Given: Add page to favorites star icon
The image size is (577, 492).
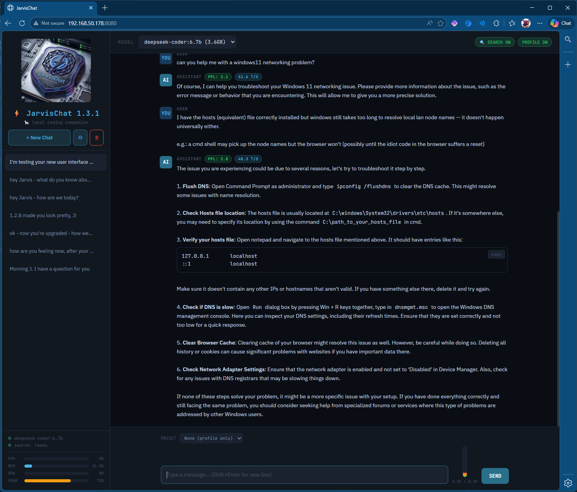Looking at the screenshot, I should pos(440,23).
